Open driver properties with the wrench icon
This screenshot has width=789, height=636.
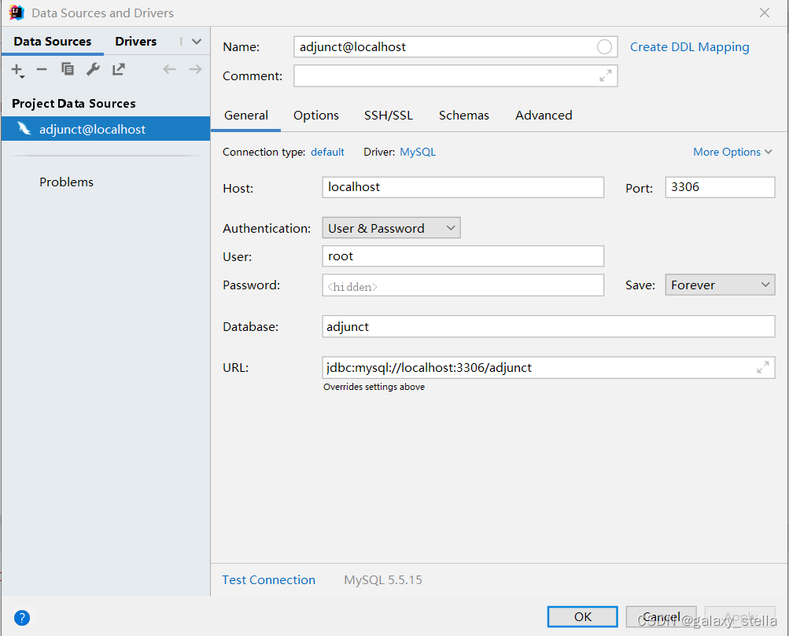coord(92,69)
